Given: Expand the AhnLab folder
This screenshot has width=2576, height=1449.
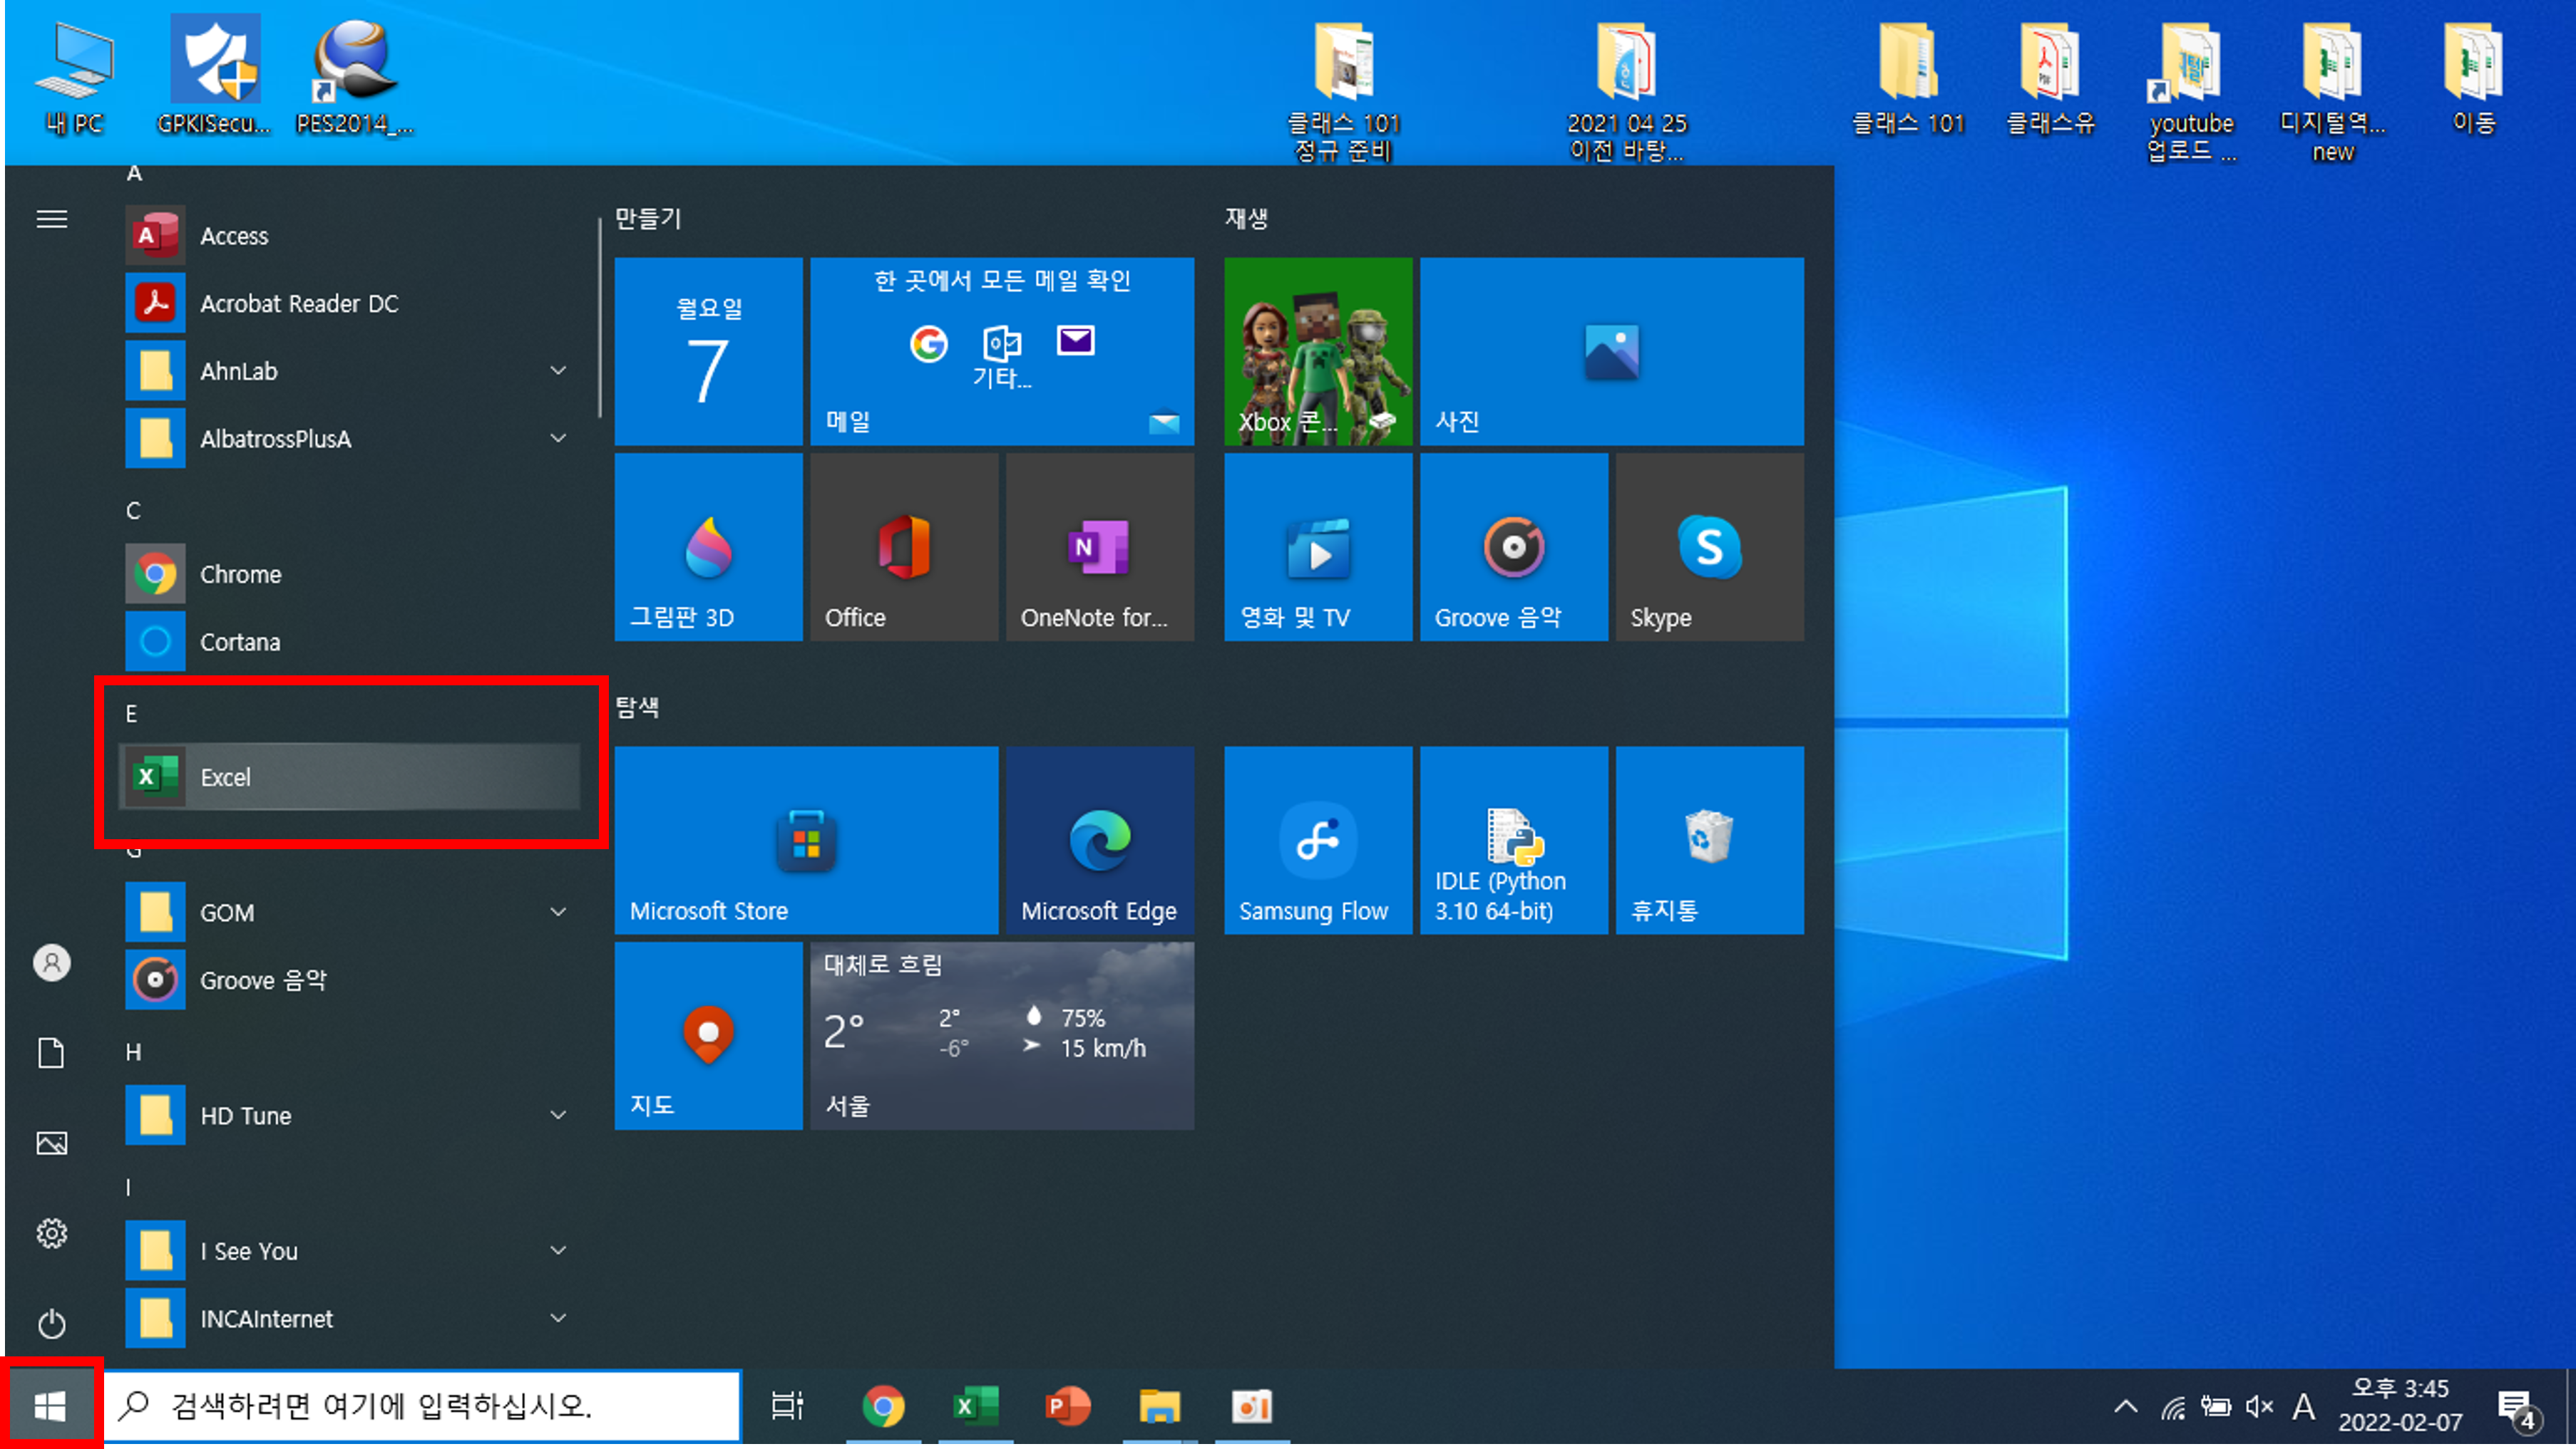Looking at the screenshot, I should click(x=558, y=370).
